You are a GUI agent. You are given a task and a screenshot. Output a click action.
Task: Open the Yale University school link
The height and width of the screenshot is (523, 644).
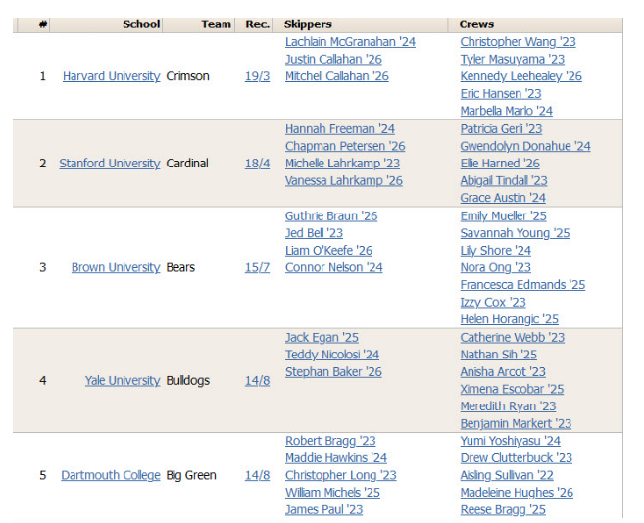click(123, 381)
